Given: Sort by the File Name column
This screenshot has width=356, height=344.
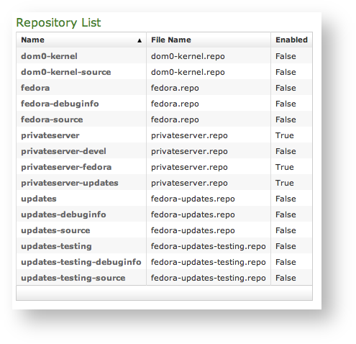Looking at the screenshot, I should tap(171, 40).
